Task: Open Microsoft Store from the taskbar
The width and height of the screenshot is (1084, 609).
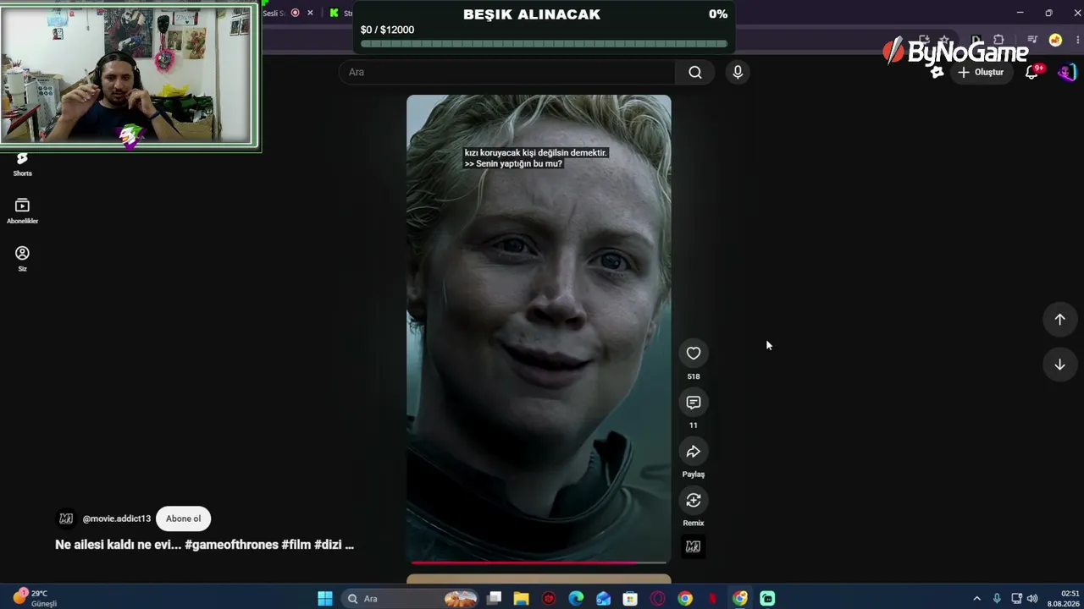Action: pyautogui.click(x=630, y=599)
